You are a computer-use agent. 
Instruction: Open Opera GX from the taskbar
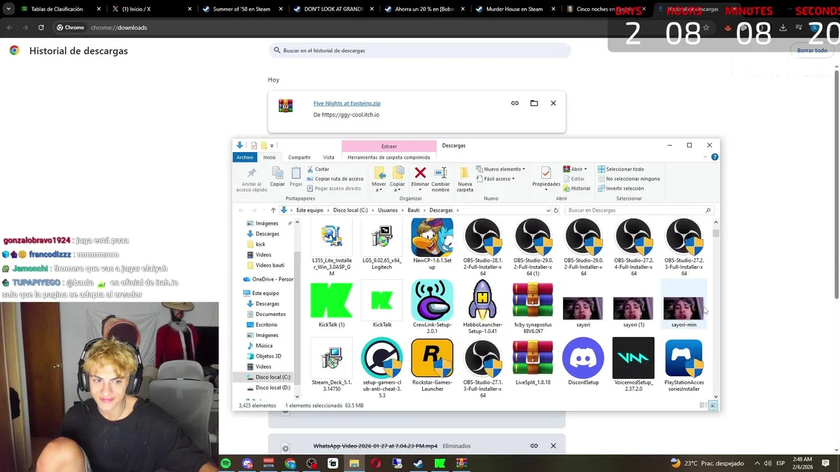coord(375,463)
